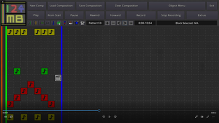Image resolution: width=219 pixels, height=123 pixels.
Task: Open the Object Menu
Action: coord(177,6)
